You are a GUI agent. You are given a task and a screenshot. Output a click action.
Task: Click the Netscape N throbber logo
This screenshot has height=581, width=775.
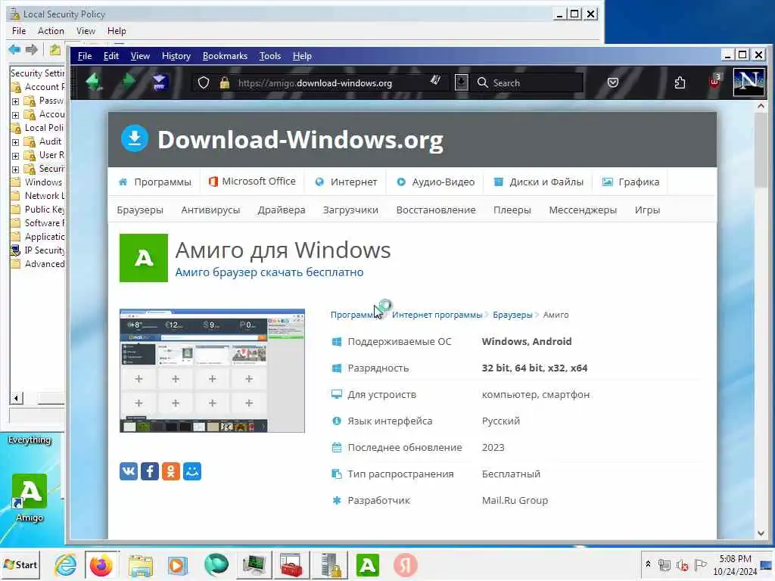(x=749, y=82)
